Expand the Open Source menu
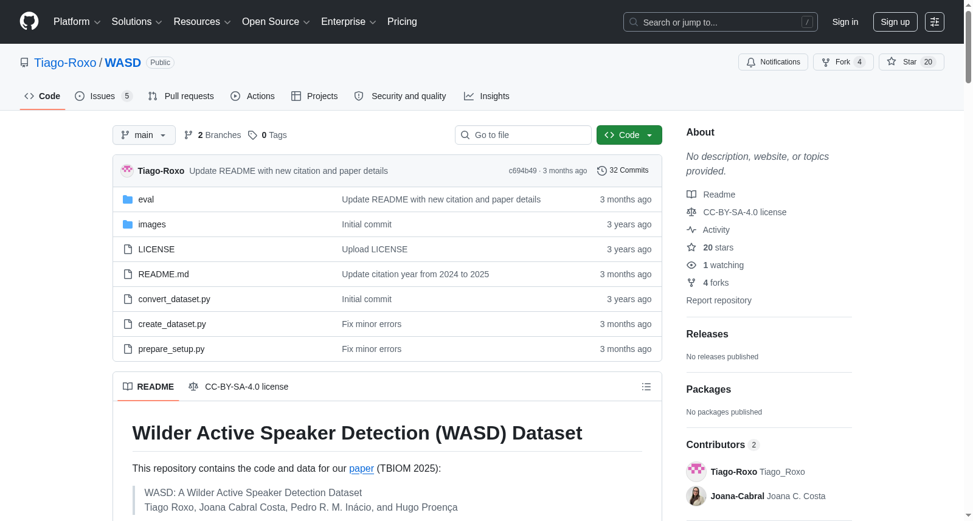Screen dimensions: 973x521 (x=276, y=22)
